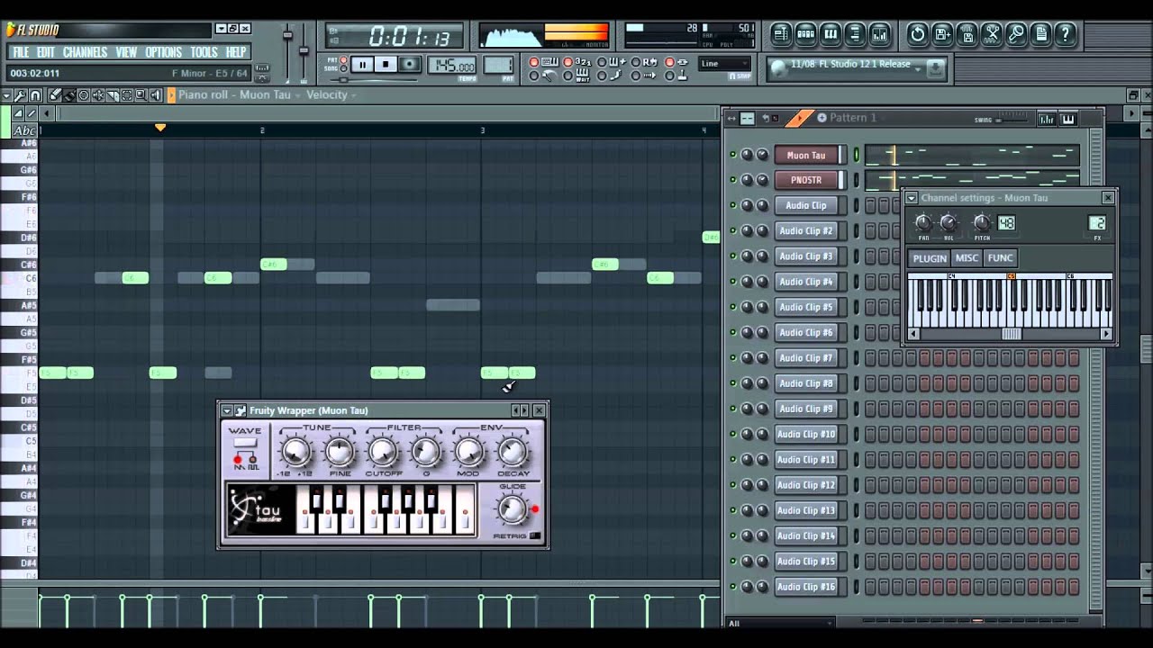Screen dimensions: 1153x648
Task: Click the Audio Clip #16 channel button
Action: tap(806, 587)
